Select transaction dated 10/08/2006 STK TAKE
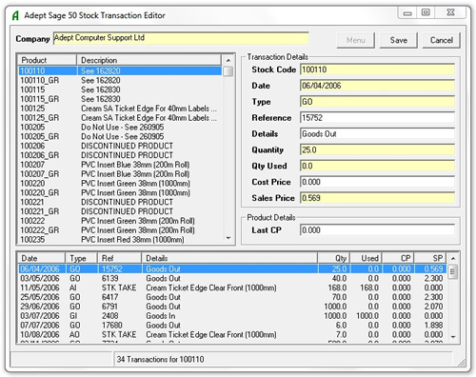 point(232,334)
